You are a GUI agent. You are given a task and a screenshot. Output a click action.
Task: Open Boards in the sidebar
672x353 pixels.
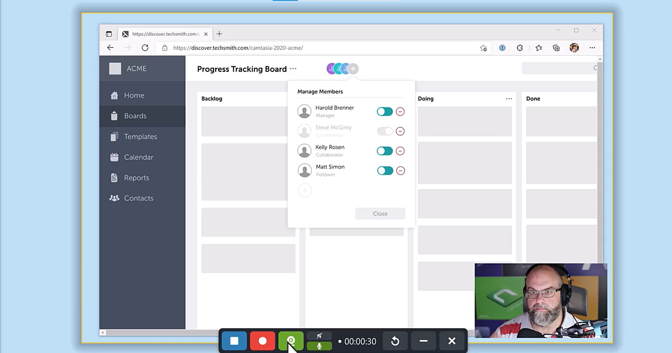142,116
